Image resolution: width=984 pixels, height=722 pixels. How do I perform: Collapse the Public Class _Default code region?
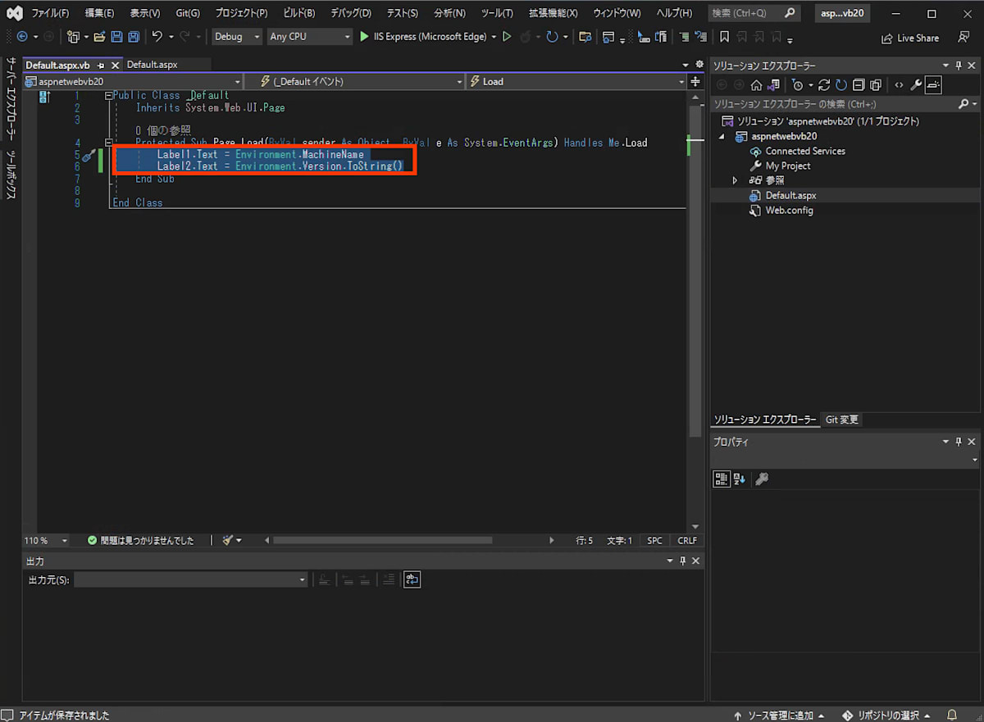pos(108,96)
